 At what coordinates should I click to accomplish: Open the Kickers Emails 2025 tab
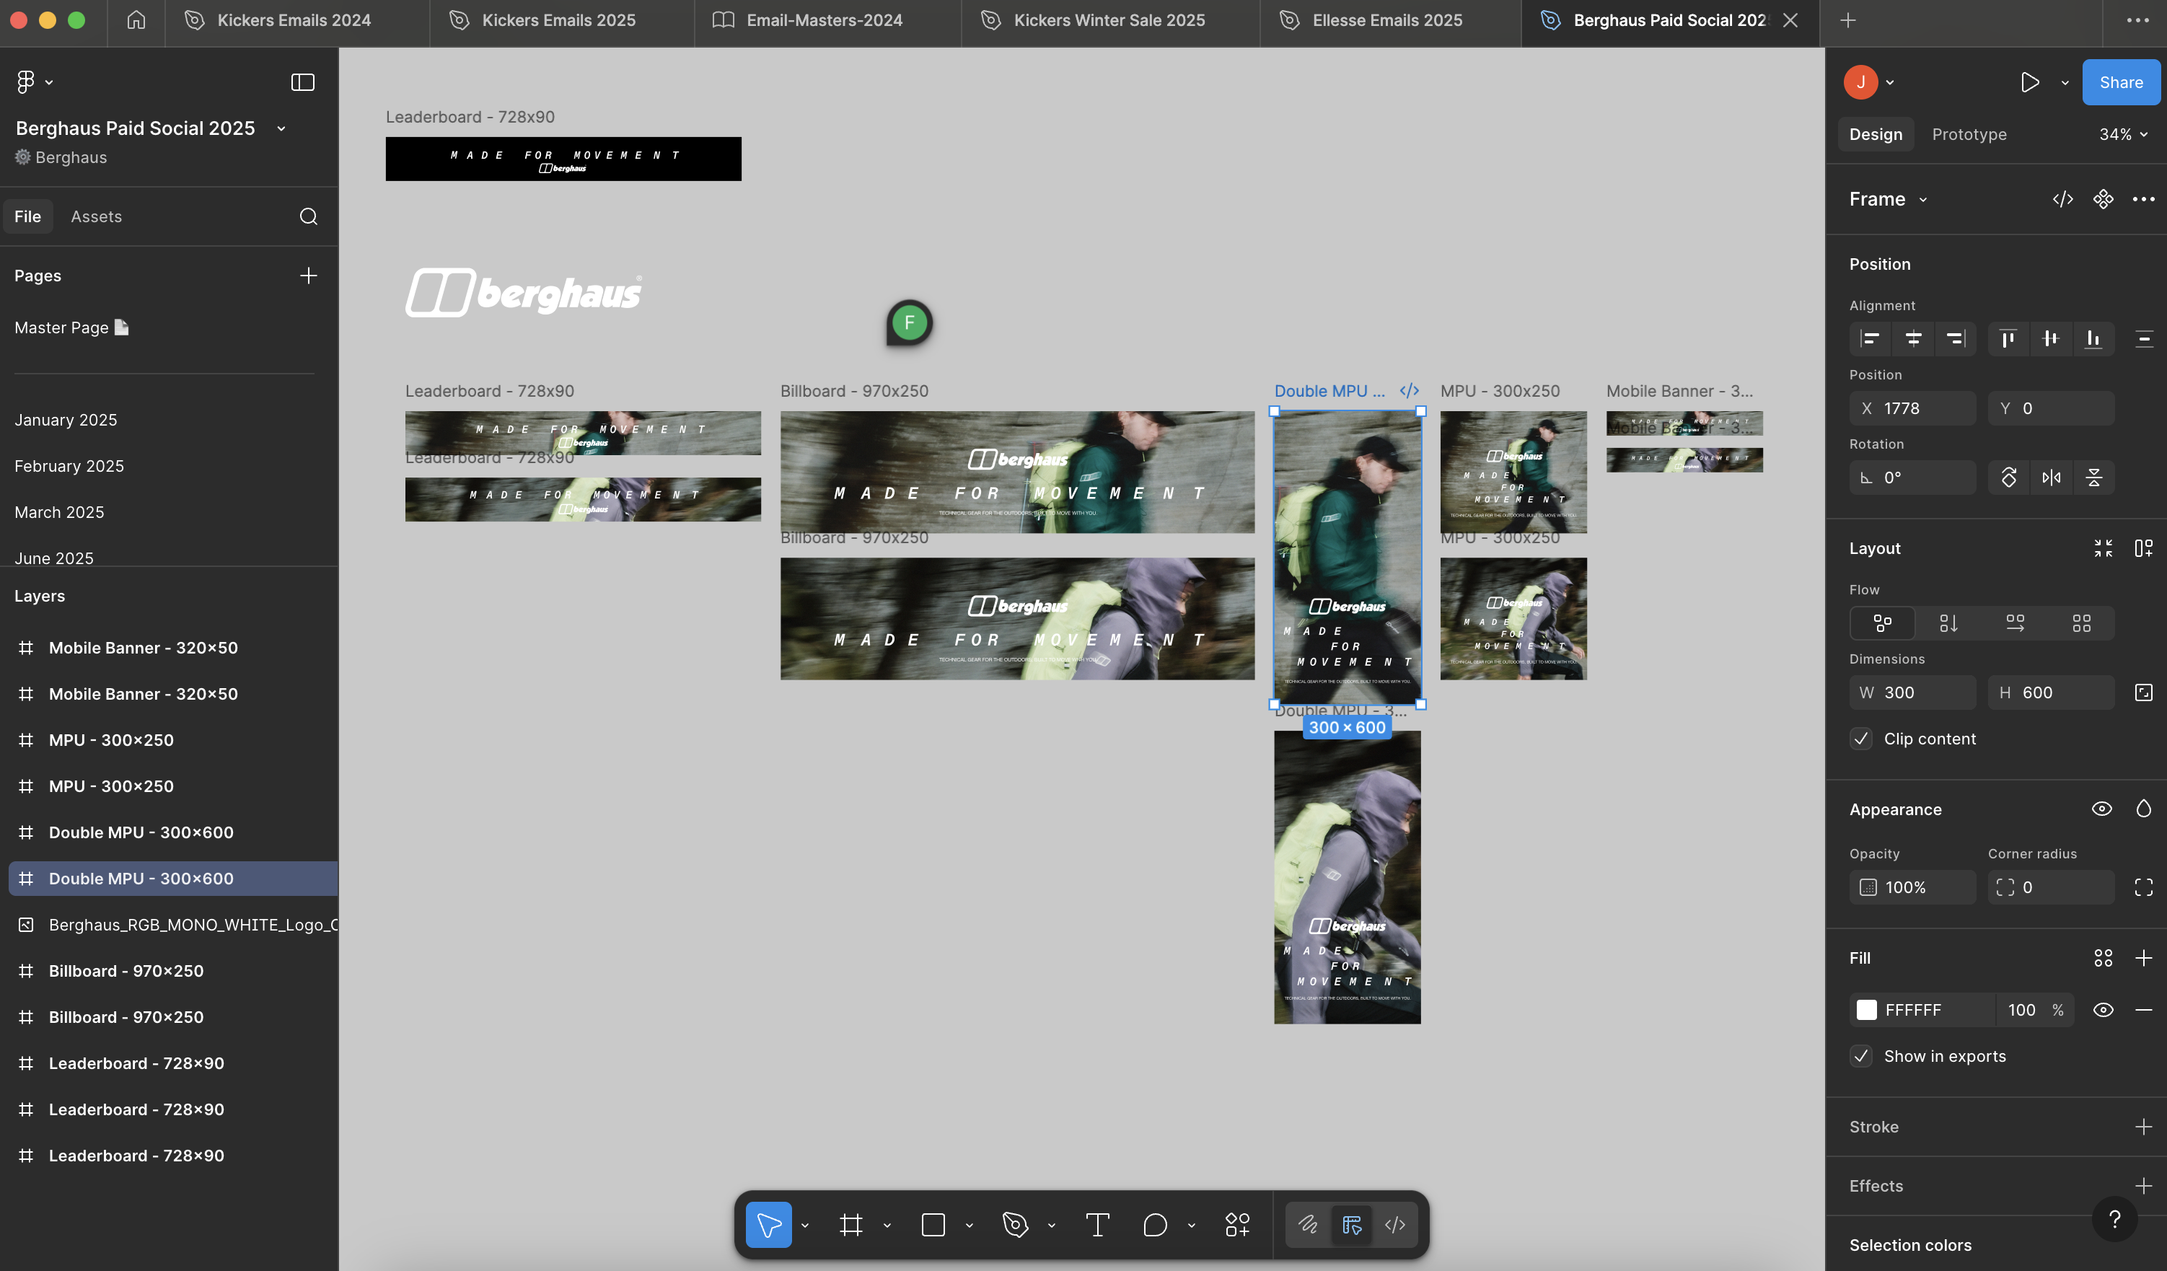pos(558,21)
